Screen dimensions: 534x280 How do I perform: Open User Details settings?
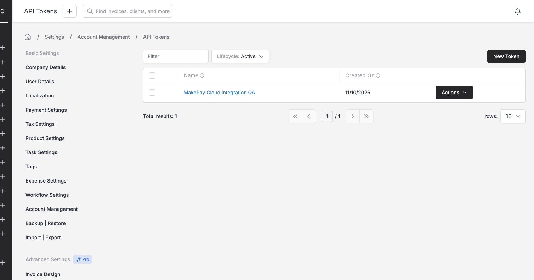pyautogui.click(x=40, y=82)
